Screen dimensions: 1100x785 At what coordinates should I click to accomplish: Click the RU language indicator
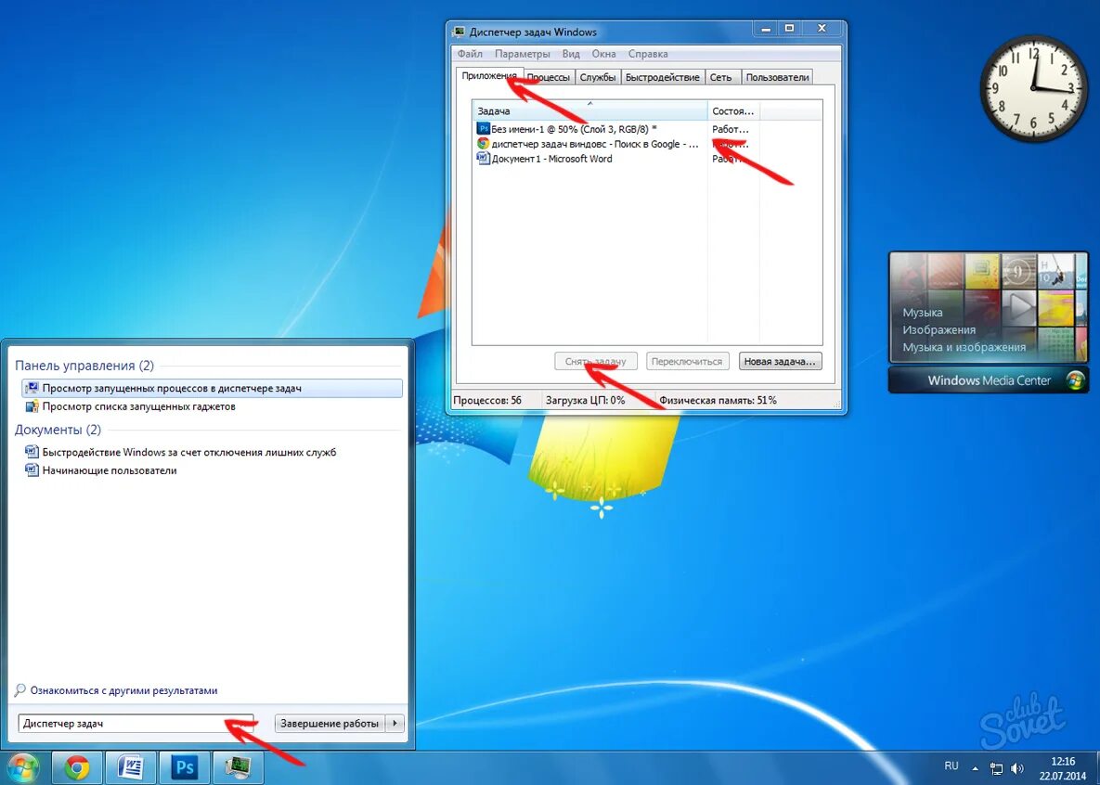pos(951,766)
